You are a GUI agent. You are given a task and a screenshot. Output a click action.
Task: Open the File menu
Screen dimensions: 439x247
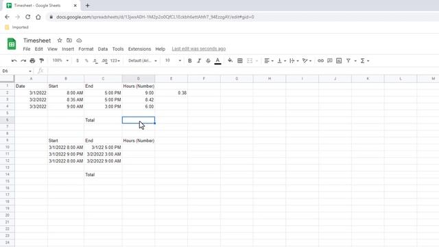tap(27, 49)
